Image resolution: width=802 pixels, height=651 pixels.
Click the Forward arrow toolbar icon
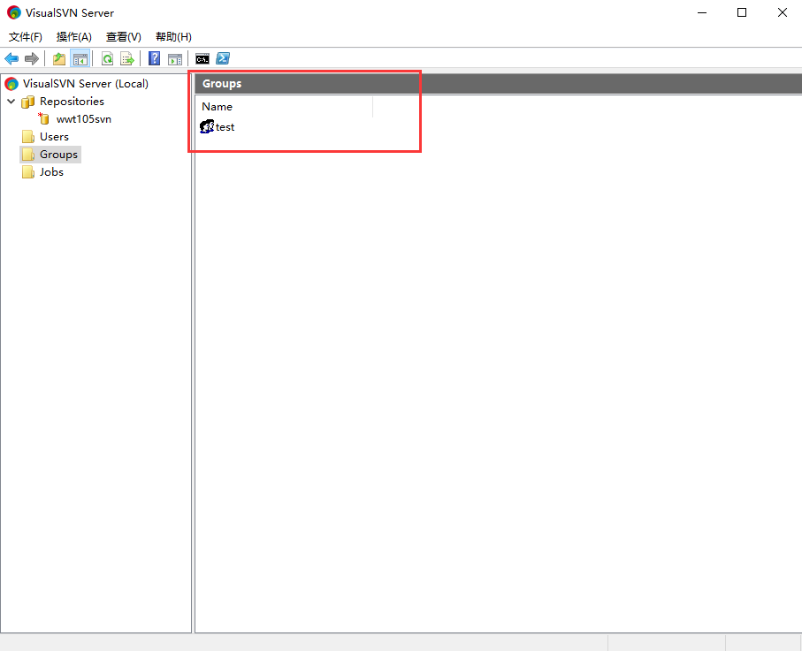point(32,59)
